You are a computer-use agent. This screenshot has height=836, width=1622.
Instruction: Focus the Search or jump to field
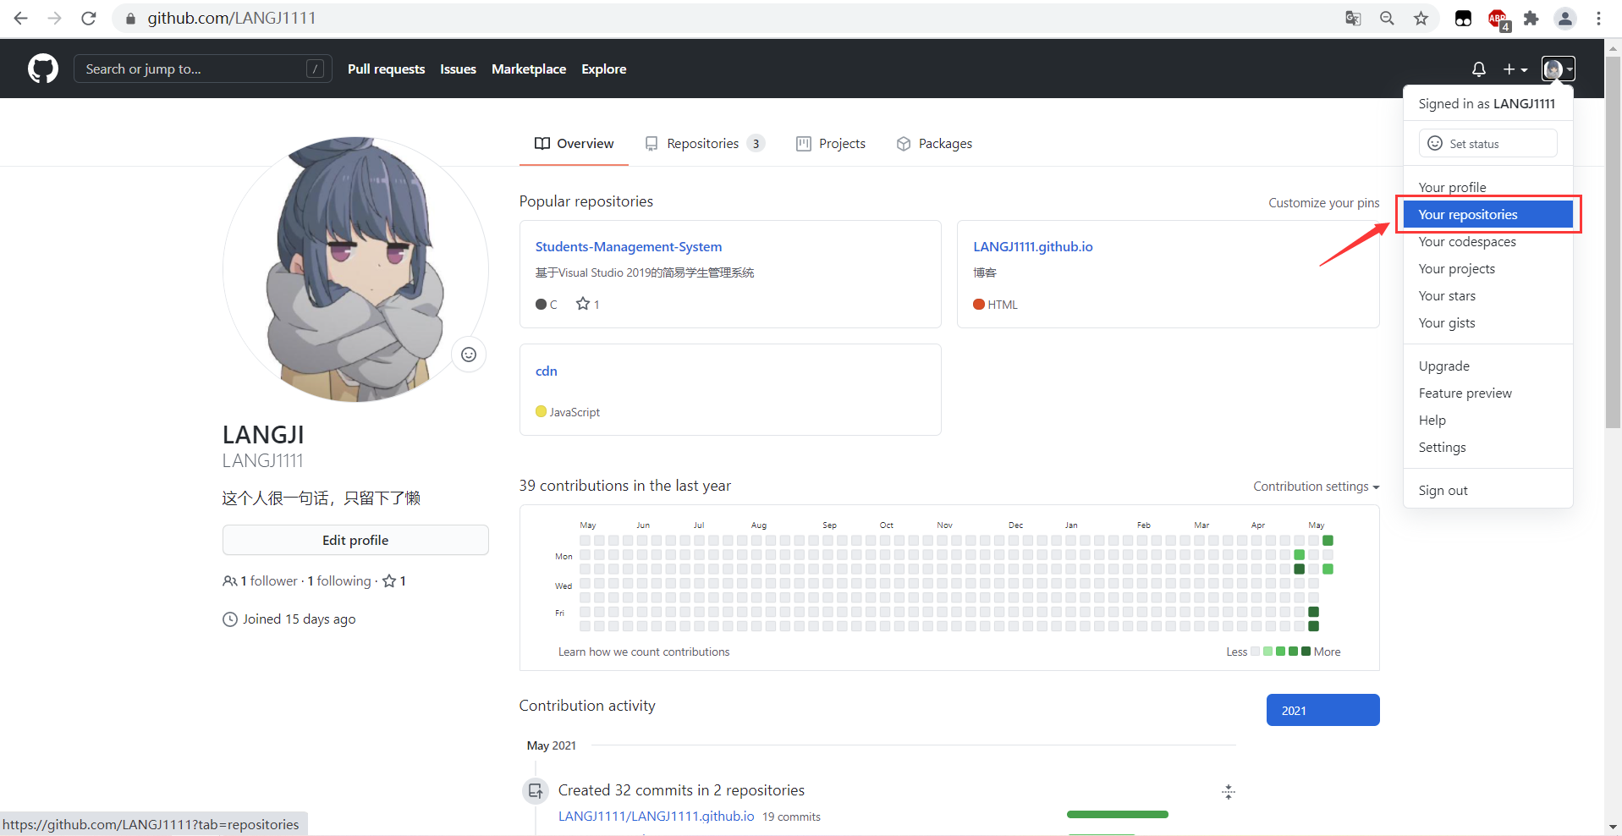[203, 69]
